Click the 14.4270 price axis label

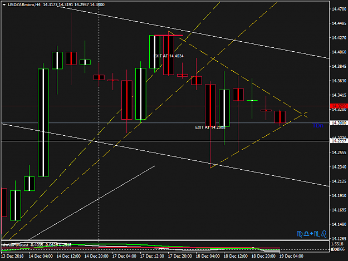coord(339,38)
